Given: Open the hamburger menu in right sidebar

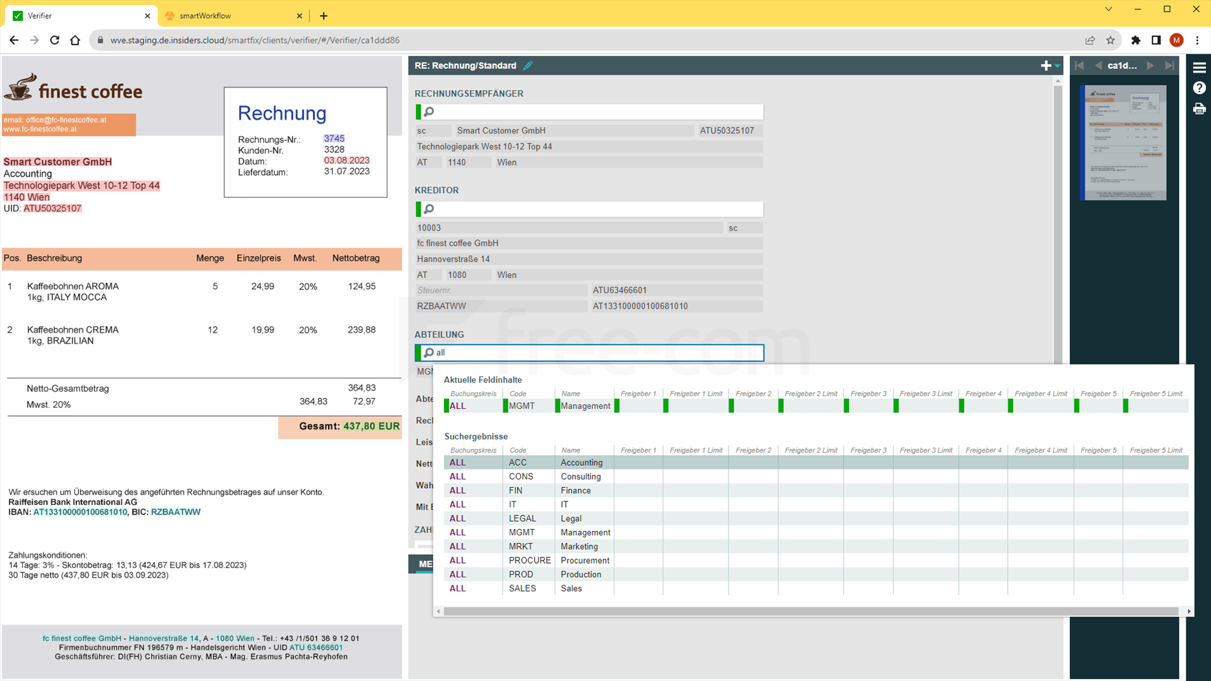Looking at the screenshot, I should [x=1199, y=67].
